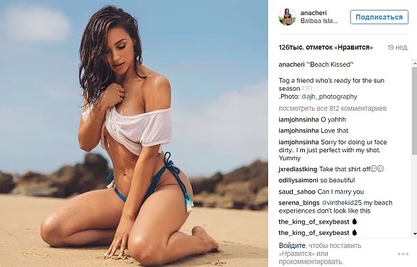Open the 126тыс. отметок «Нравится» likes count
This screenshot has width=417, height=267.
click(326, 47)
